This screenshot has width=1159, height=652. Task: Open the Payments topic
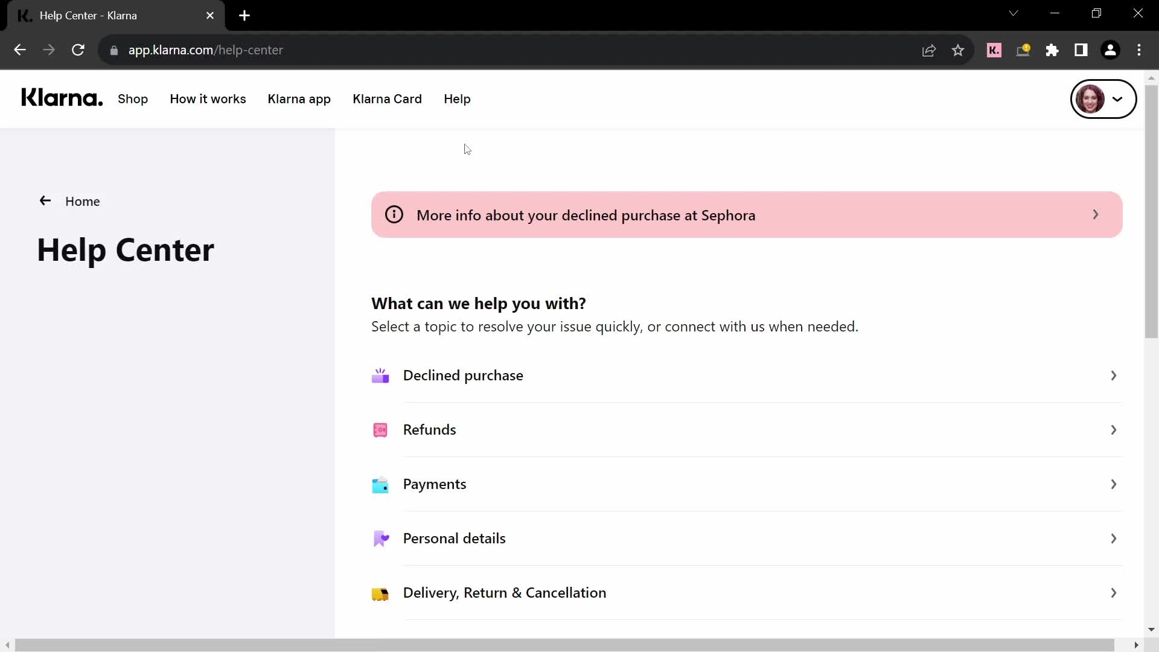tap(747, 484)
